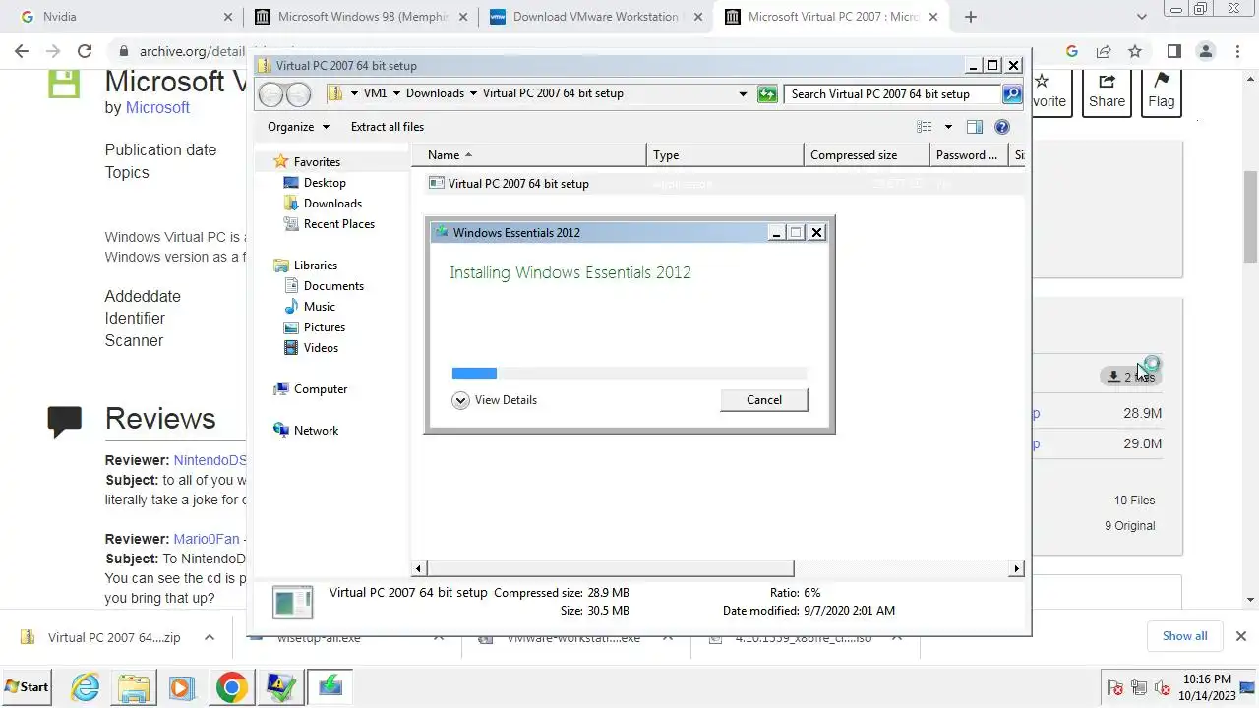1259x708 pixels.
Task: Click explorer horizontal scrollbar right arrow
Action: click(1016, 568)
